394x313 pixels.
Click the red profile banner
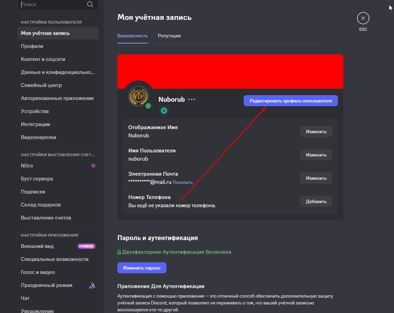(x=230, y=71)
